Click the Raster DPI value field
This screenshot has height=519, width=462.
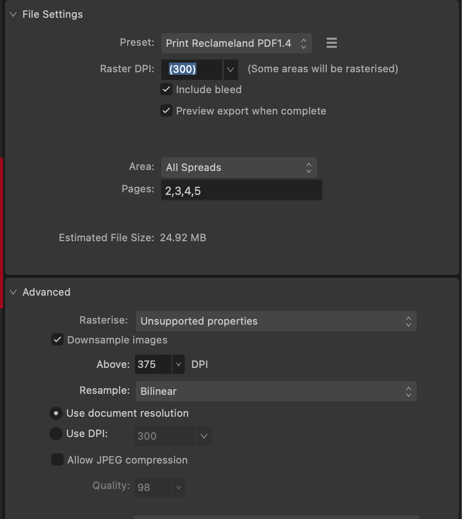point(192,70)
